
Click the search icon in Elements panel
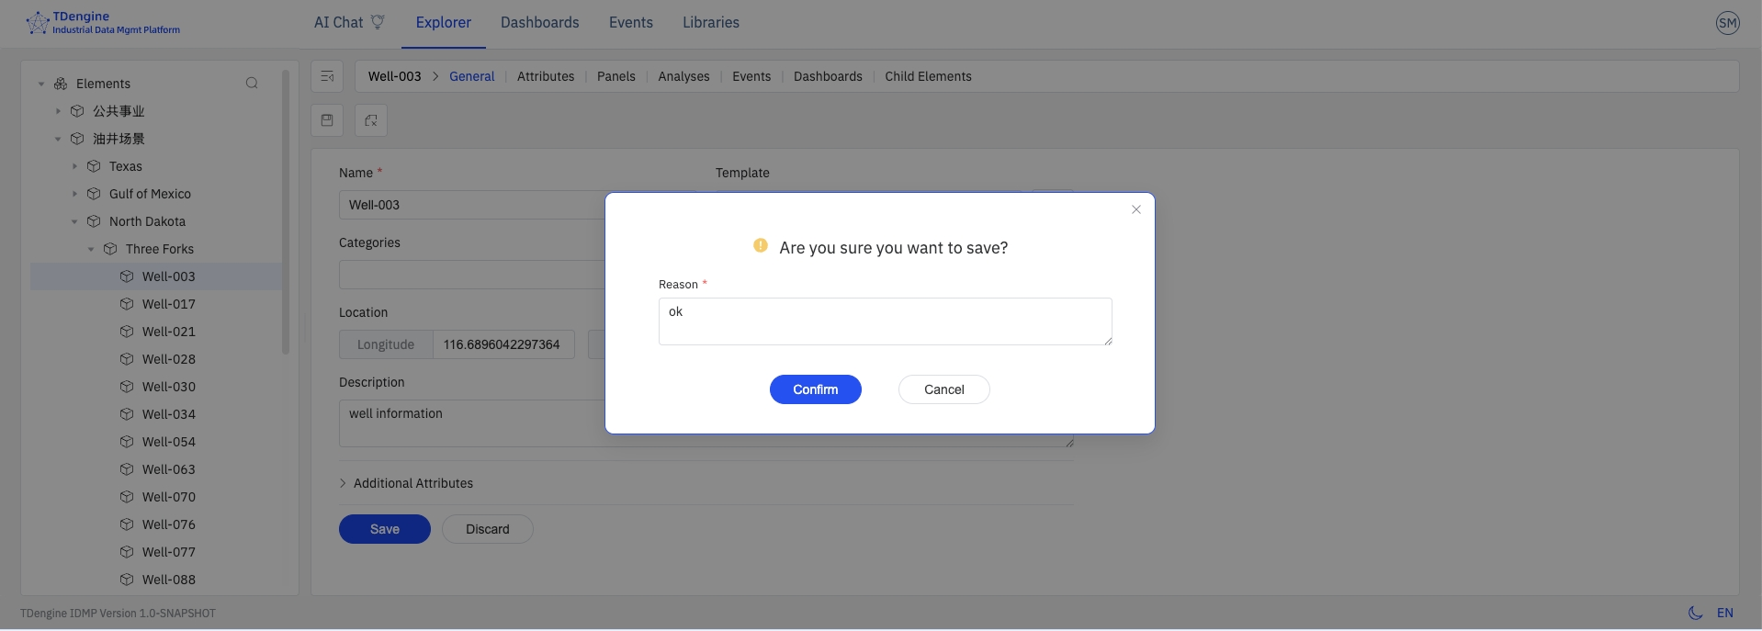point(252,84)
